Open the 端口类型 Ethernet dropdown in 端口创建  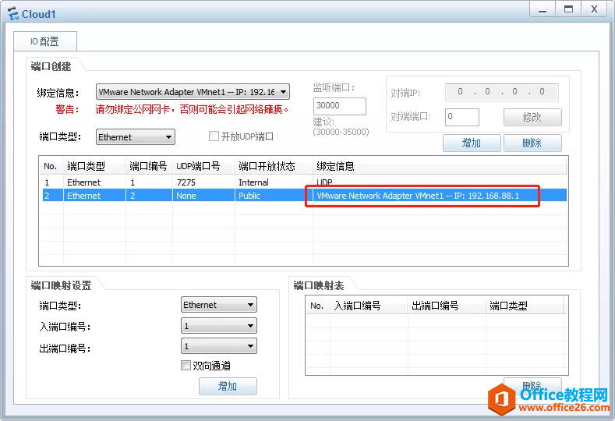136,137
